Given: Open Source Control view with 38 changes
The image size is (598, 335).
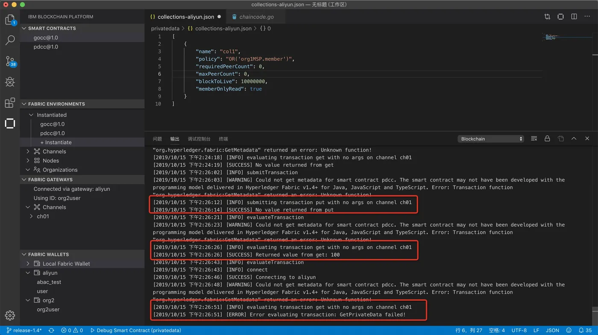Looking at the screenshot, I should 10,61.
